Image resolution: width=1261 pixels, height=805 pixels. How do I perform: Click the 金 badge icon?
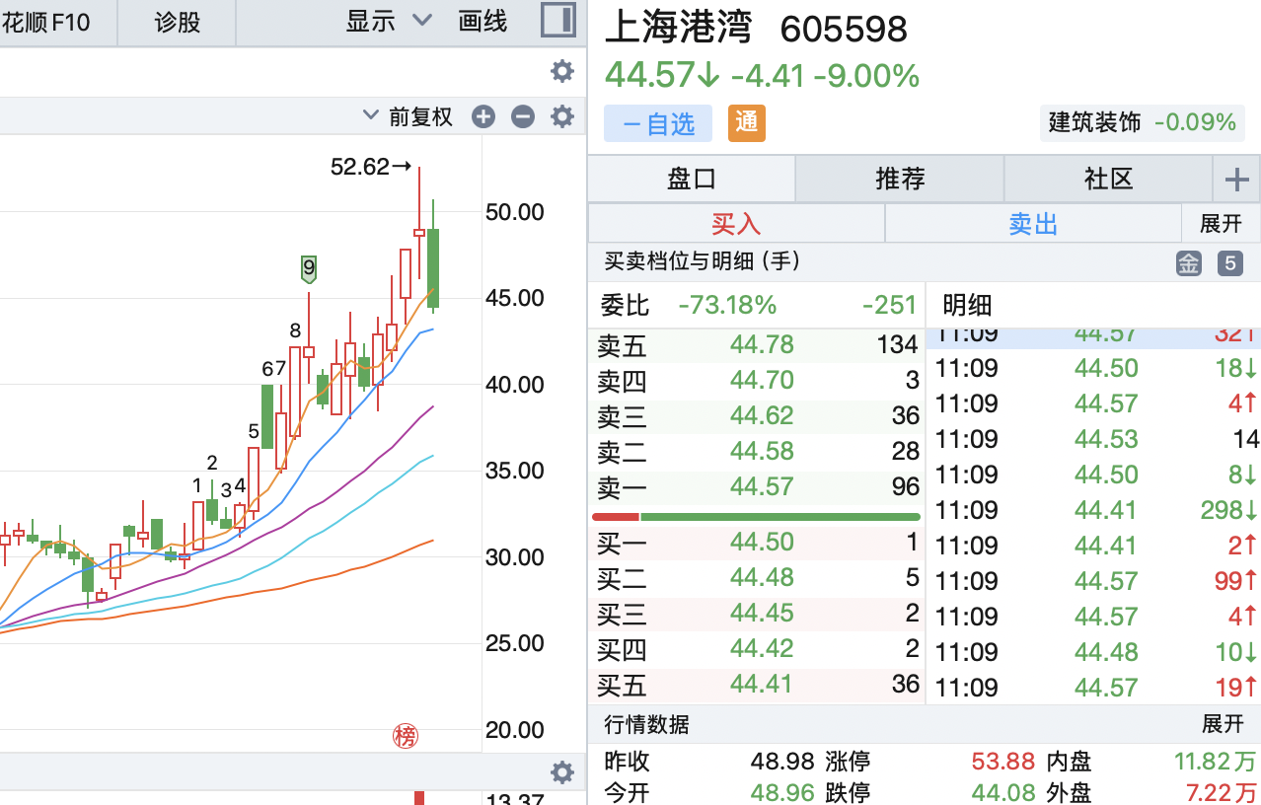click(x=1189, y=263)
